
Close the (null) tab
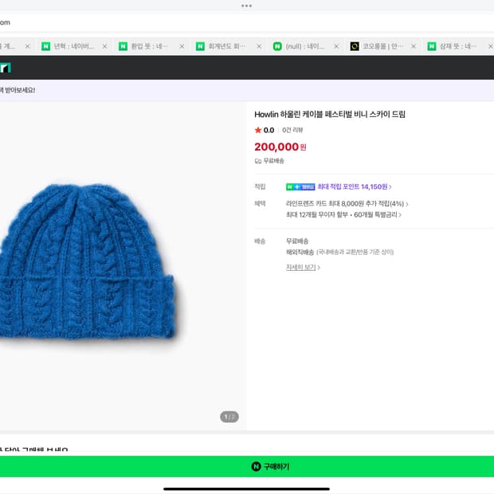point(336,47)
